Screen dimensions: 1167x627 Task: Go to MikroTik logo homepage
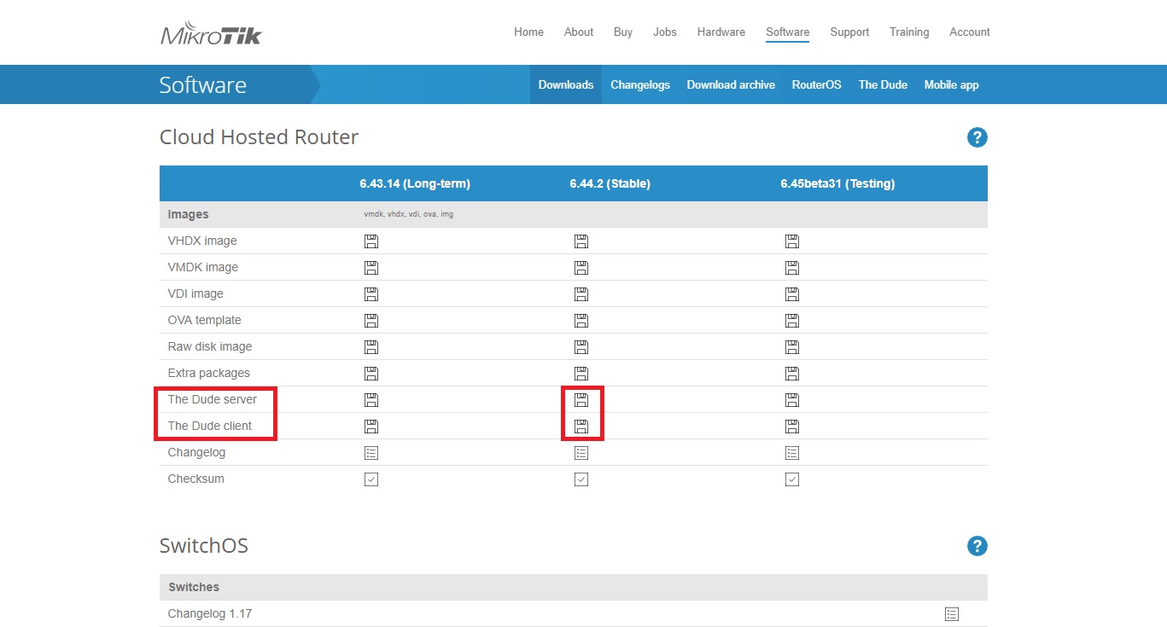(x=211, y=33)
